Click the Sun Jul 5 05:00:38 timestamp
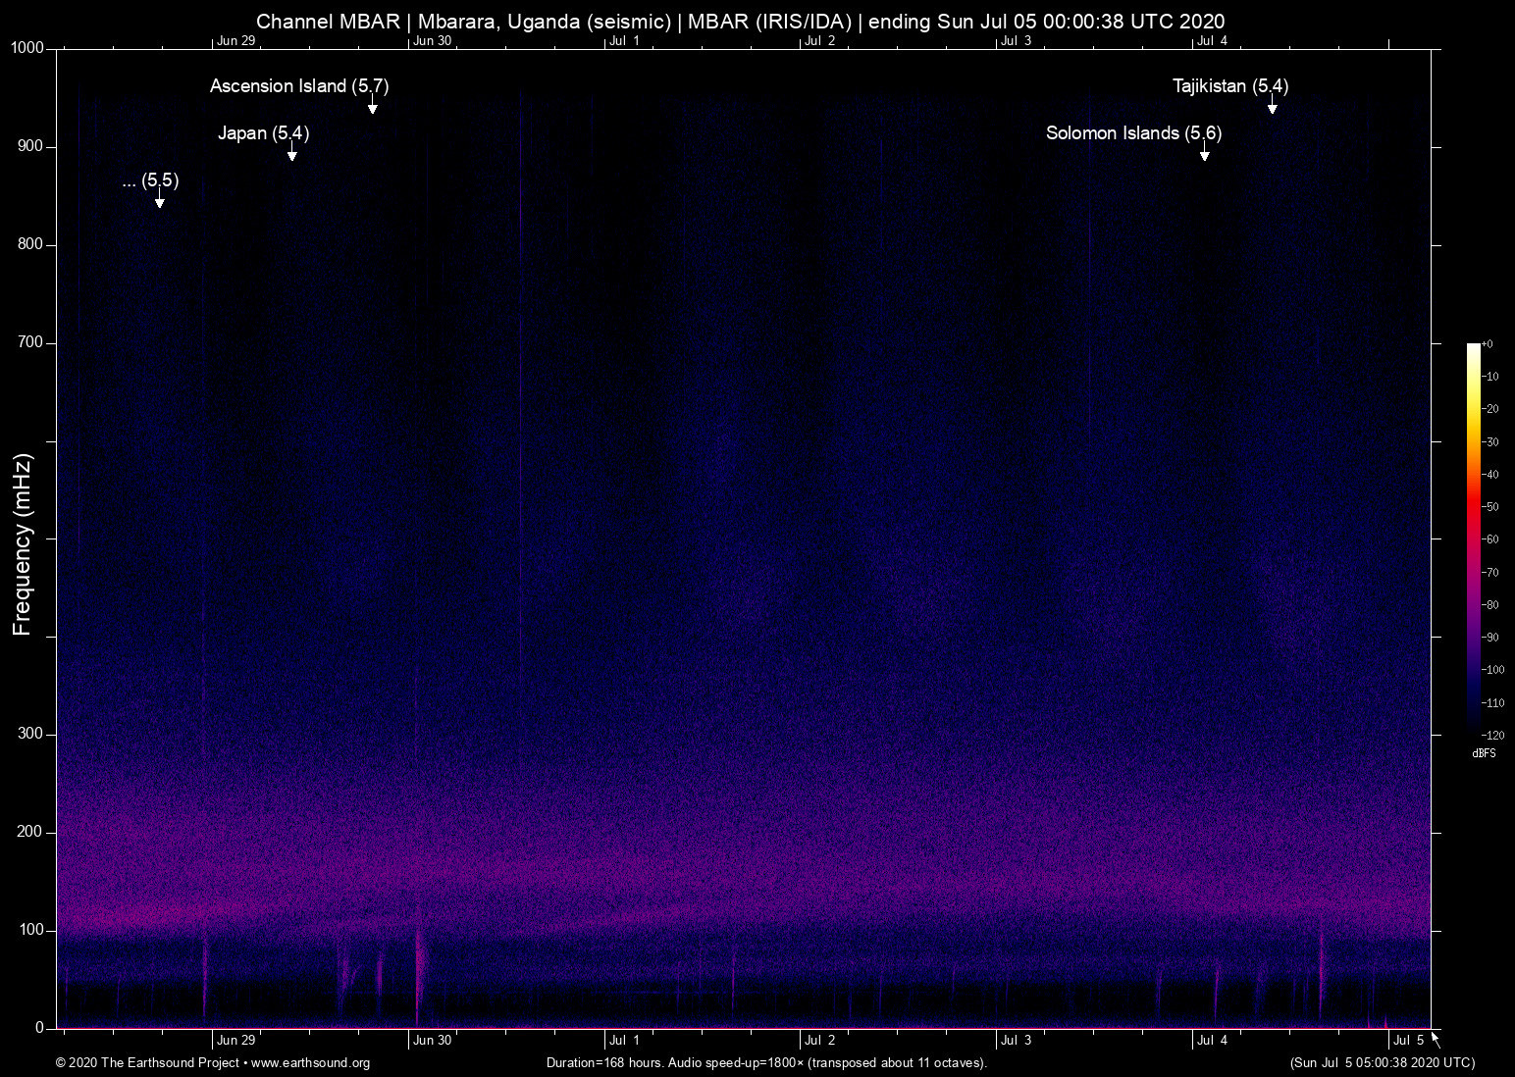The height and width of the screenshot is (1077, 1515). click(x=1382, y=1063)
